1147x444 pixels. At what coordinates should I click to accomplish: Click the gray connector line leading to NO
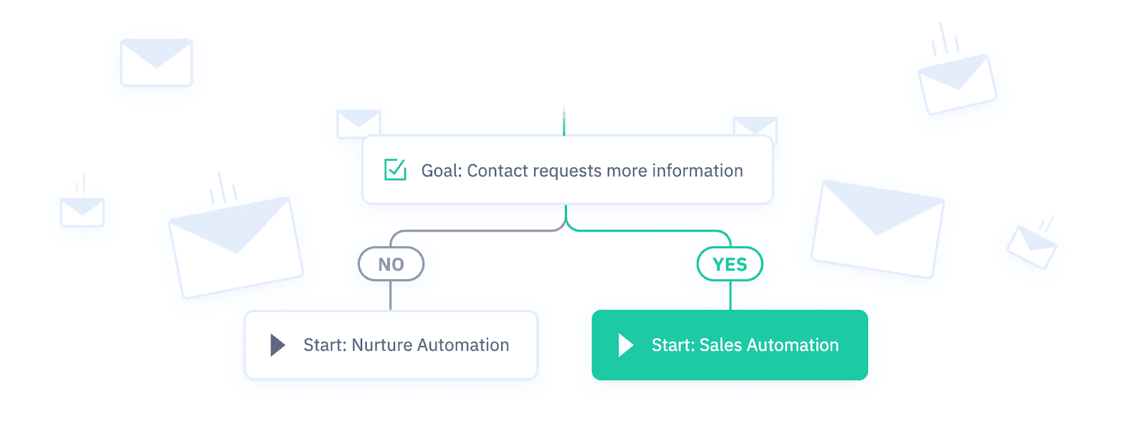point(473,231)
